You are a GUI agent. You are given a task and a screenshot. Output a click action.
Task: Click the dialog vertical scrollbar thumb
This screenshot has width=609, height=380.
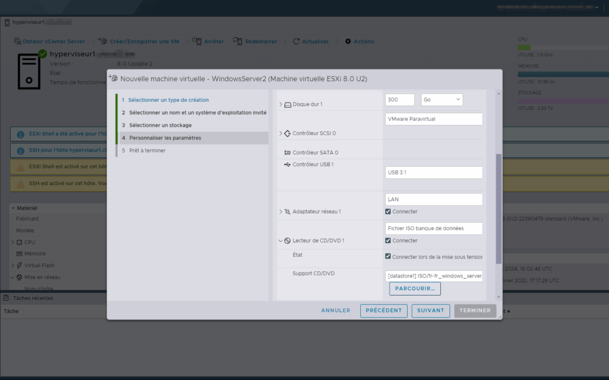tap(498, 209)
